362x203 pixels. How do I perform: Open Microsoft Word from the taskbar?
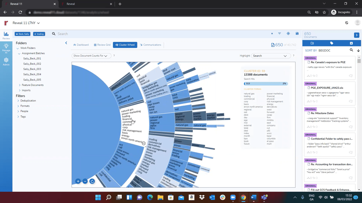click(x=254, y=197)
